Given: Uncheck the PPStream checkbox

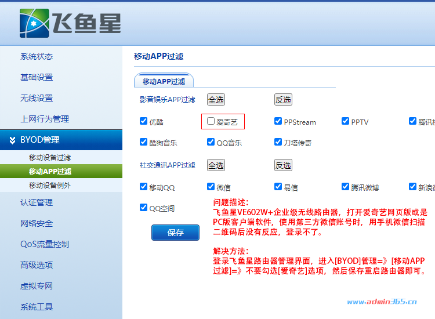Looking at the screenshot, I should (x=278, y=121).
